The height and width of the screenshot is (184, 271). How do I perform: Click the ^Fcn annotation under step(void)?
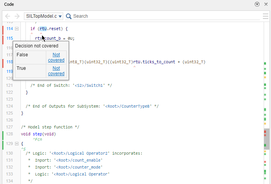[x=37, y=139]
